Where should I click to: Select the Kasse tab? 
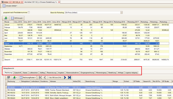pyautogui.click(x=25, y=73)
